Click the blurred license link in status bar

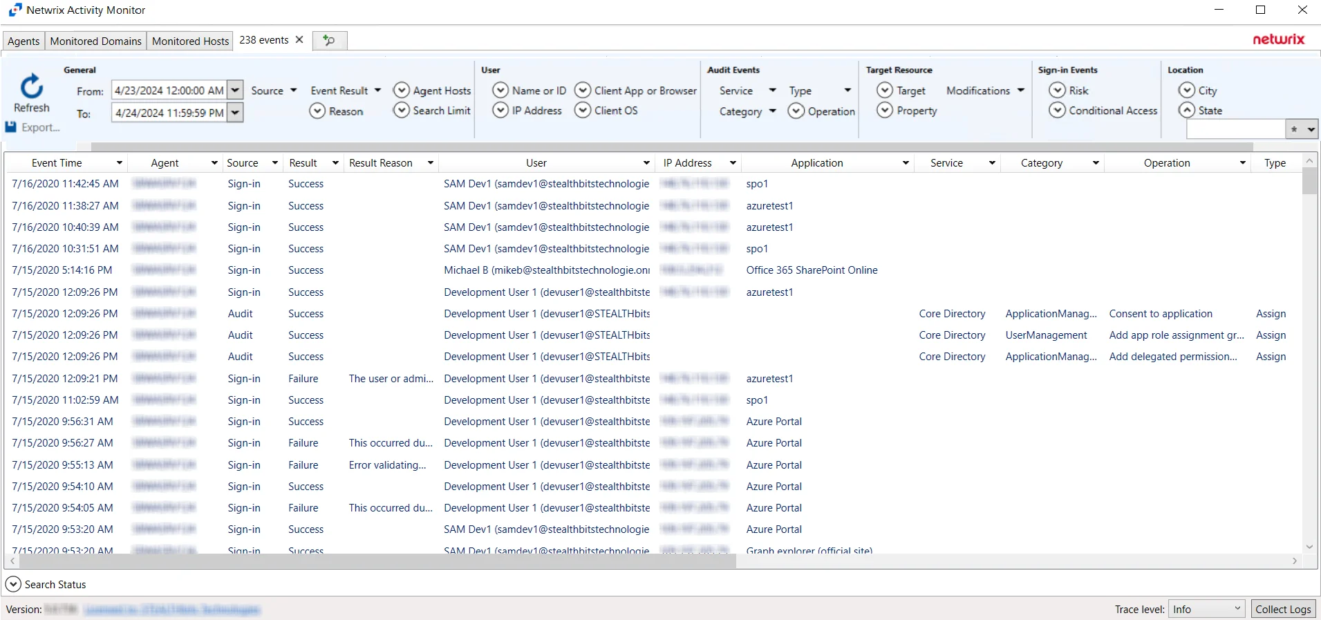pos(172,610)
